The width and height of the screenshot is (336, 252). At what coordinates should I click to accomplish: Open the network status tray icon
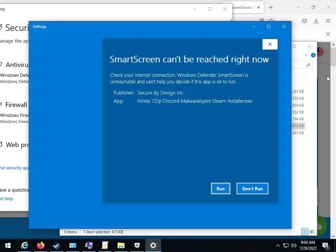point(286,245)
